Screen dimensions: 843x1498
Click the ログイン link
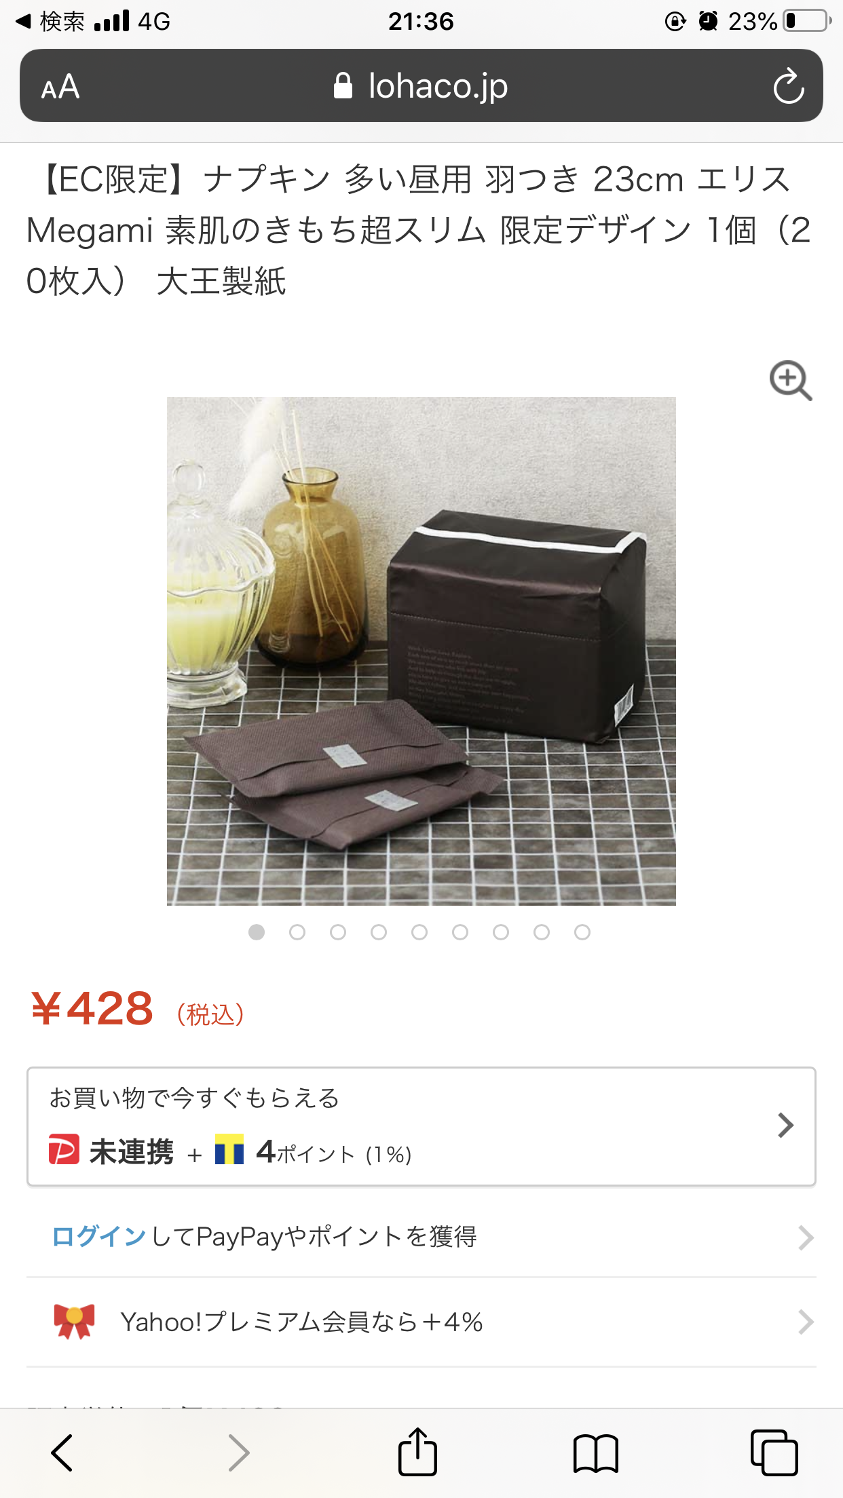(x=99, y=1236)
